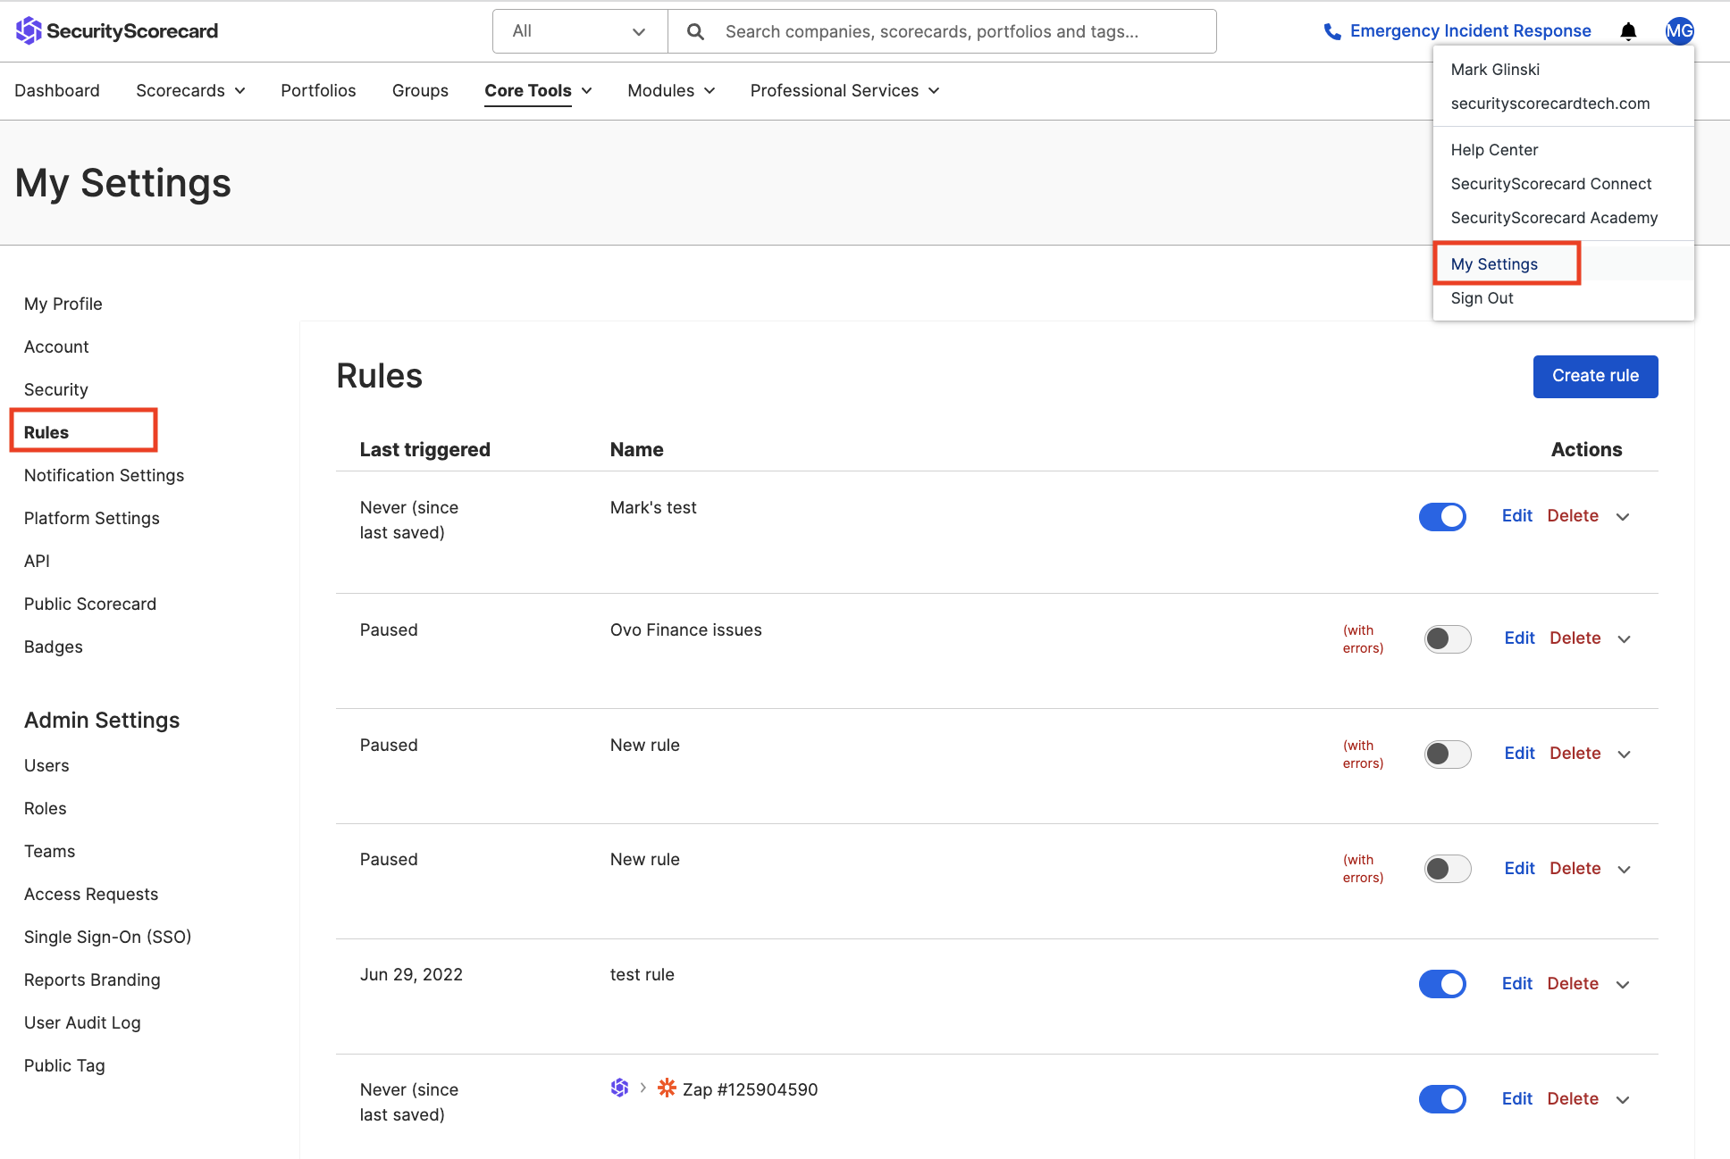Image resolution: width=1730 pixels, height=1159 pixels.
Task: Click the Emergency Incident Response phone icon
Action: (x=1332, y=31)
